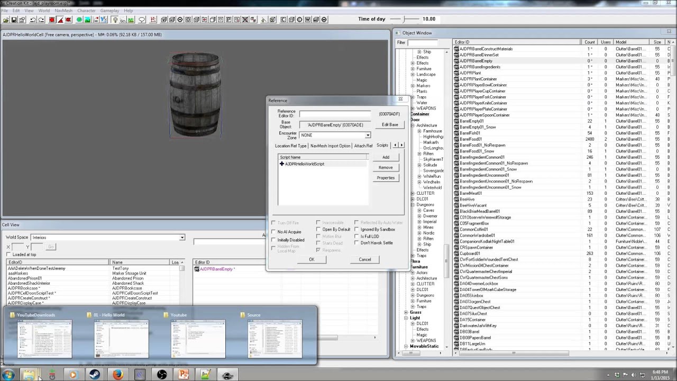
Task: Select the 01 - Hello World window thumbnail
Action: [121, 335]
